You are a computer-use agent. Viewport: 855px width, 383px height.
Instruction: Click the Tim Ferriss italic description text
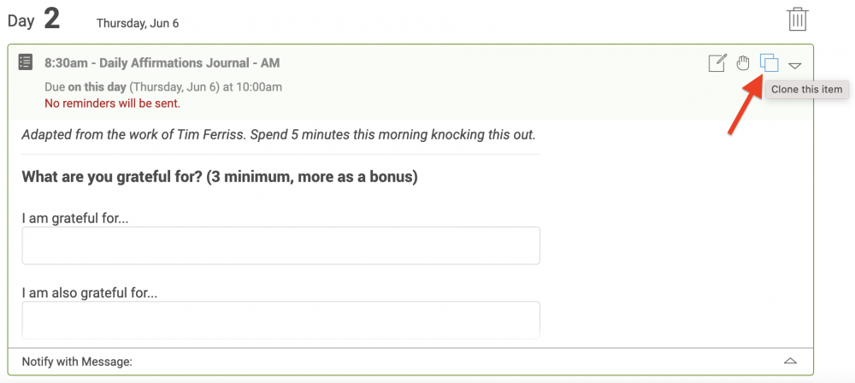click(279, 134)
